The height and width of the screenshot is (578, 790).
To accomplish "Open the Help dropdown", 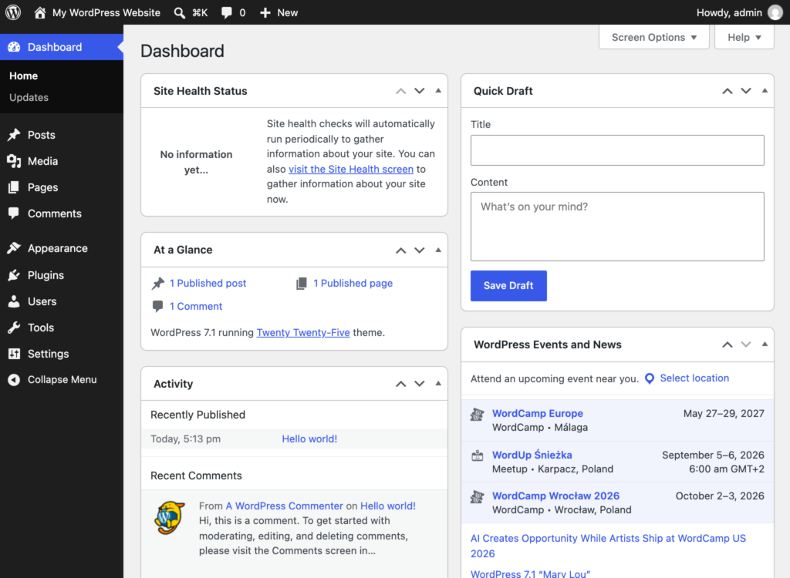I will (744, 37).
